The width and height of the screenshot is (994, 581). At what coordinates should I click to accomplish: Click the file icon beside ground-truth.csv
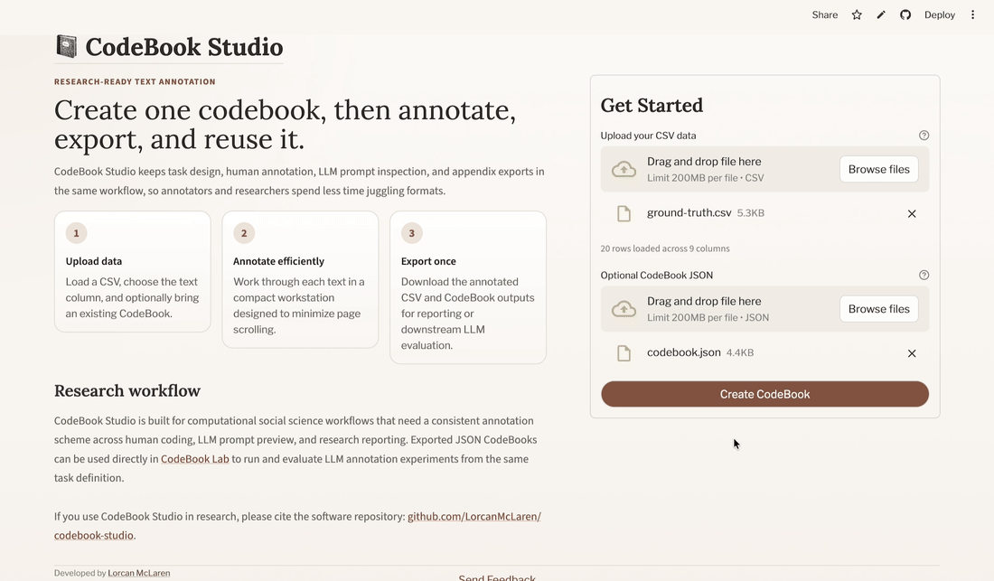[x=624, y=213]
